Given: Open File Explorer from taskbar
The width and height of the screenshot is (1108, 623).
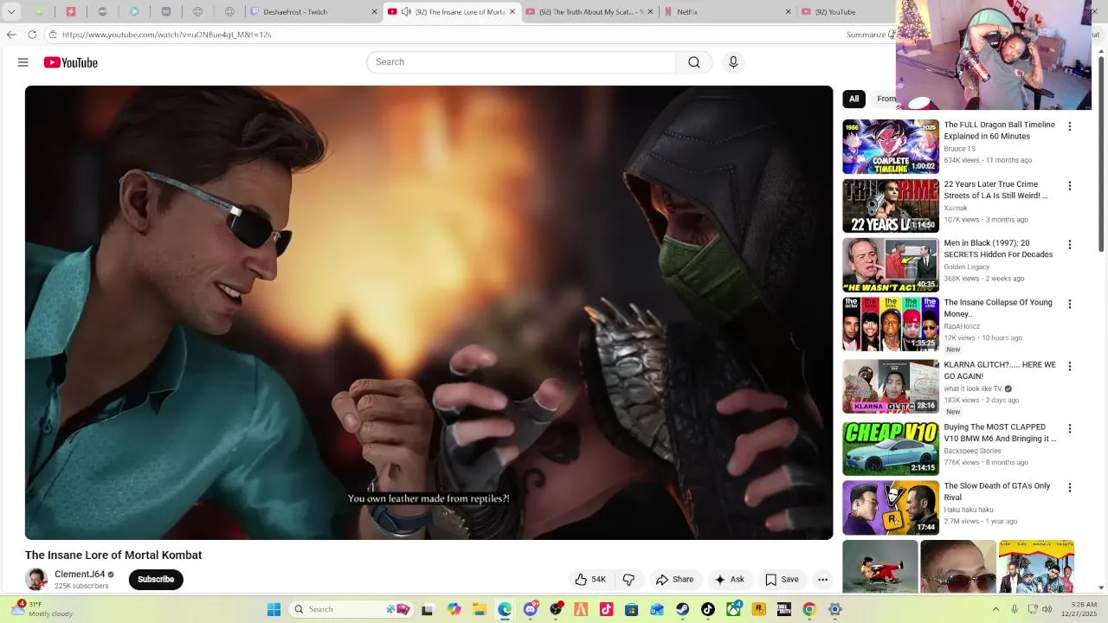Looking at the screenshot, I should [480, 609].
